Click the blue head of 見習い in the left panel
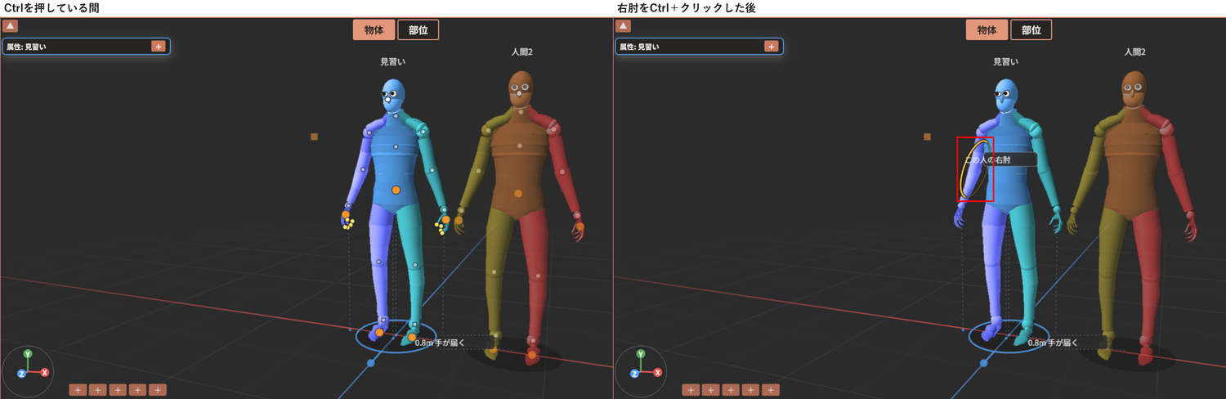 tap(393, 96)
